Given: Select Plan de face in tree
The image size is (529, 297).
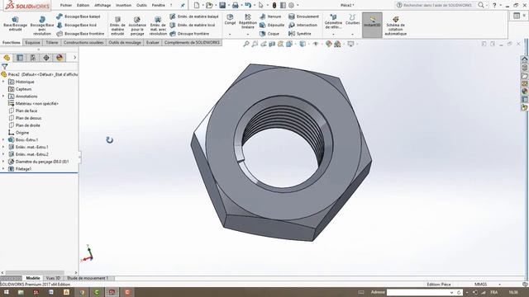Looking at the screenshot, I should pyautogui.click(x=26, y=111).
